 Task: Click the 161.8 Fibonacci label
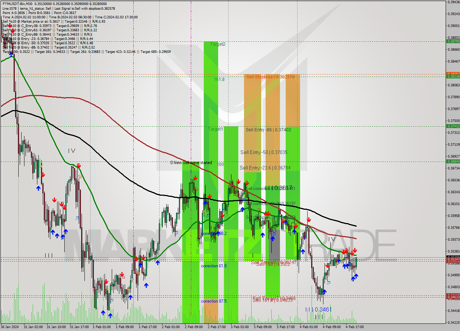tap(219, 79)
